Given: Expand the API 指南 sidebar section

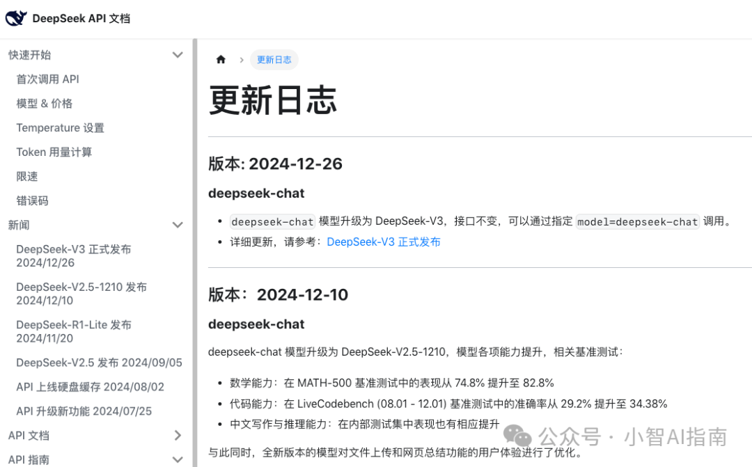Looking at the screenshot, I should [178, 459].
